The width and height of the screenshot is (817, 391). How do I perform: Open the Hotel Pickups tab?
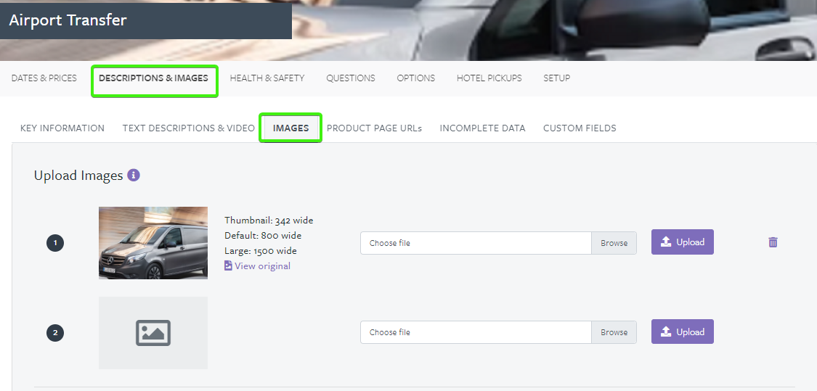pyautogui.click(x=489, y=78)
